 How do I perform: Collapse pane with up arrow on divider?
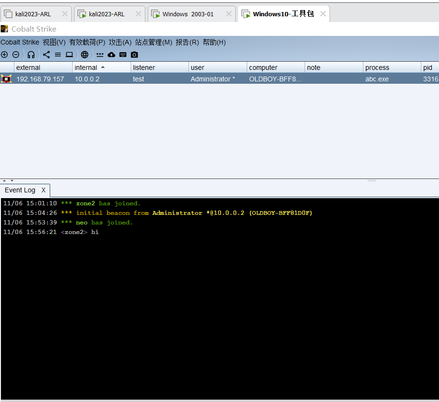pos(4,181)
